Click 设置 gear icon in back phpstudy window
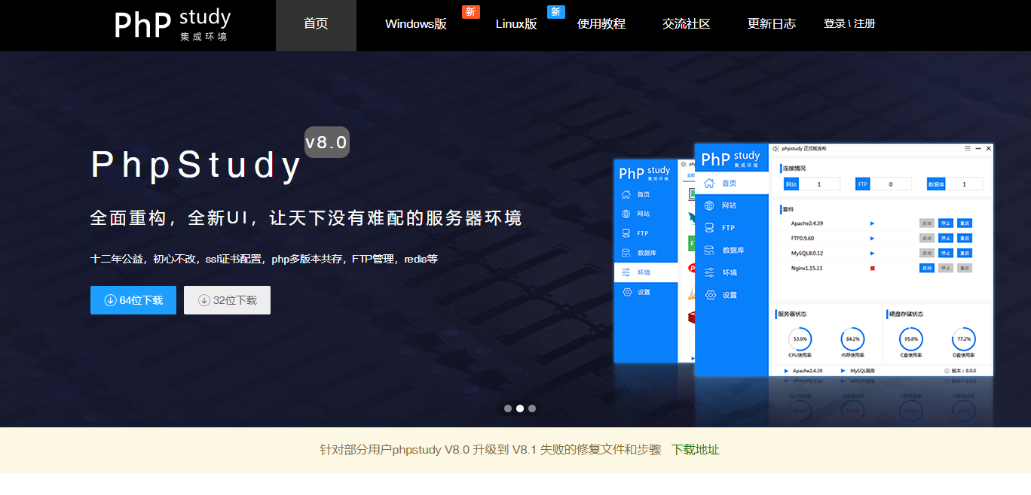1031x495 pixels. (626, 292)
